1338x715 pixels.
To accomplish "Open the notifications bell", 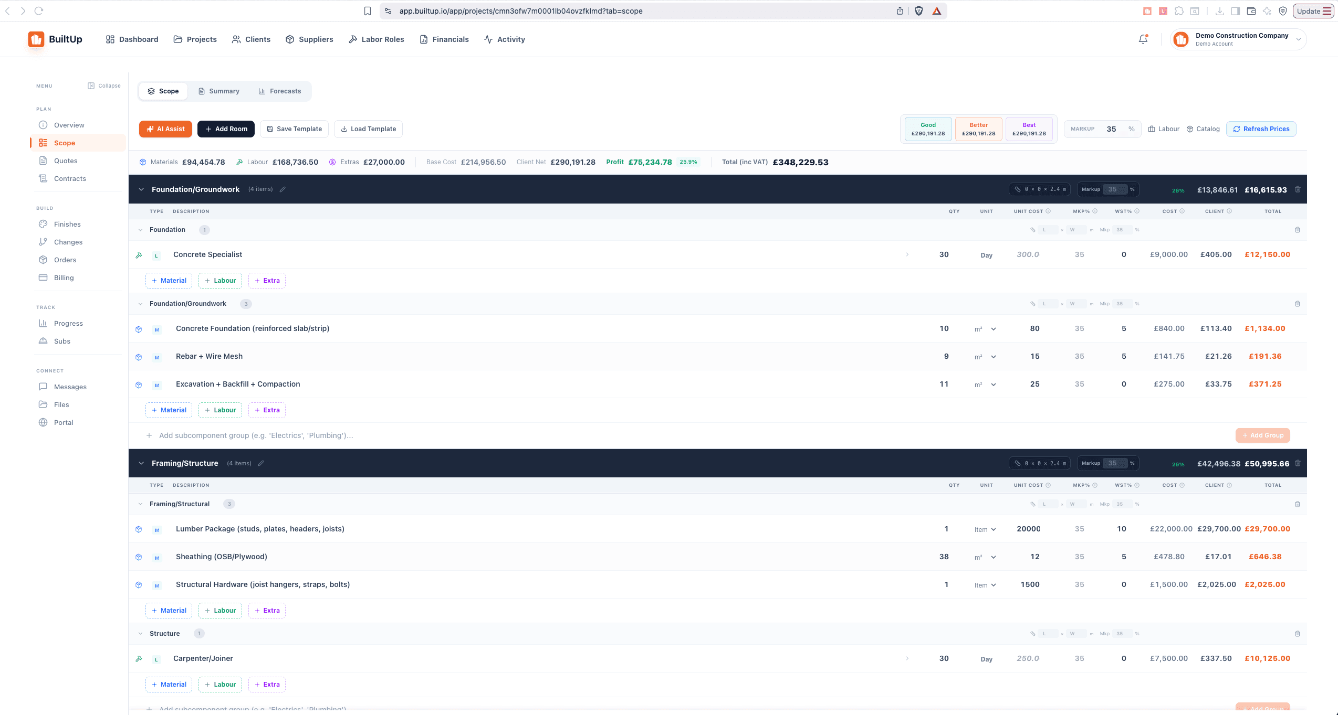I will [x=1143, y=39].
